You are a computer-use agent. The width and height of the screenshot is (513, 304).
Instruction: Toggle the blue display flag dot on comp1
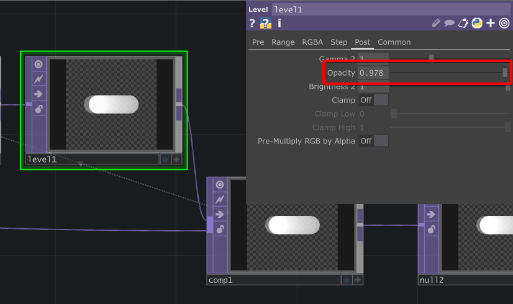point(347,280)
